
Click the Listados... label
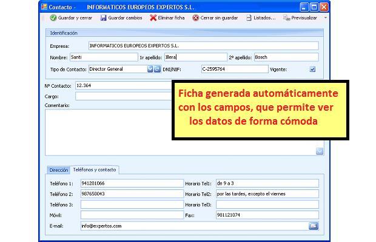click(265, 18)
